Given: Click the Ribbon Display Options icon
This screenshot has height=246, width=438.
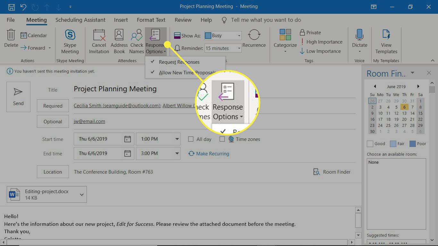Looking at the screenshot, I should click(374, 6).
